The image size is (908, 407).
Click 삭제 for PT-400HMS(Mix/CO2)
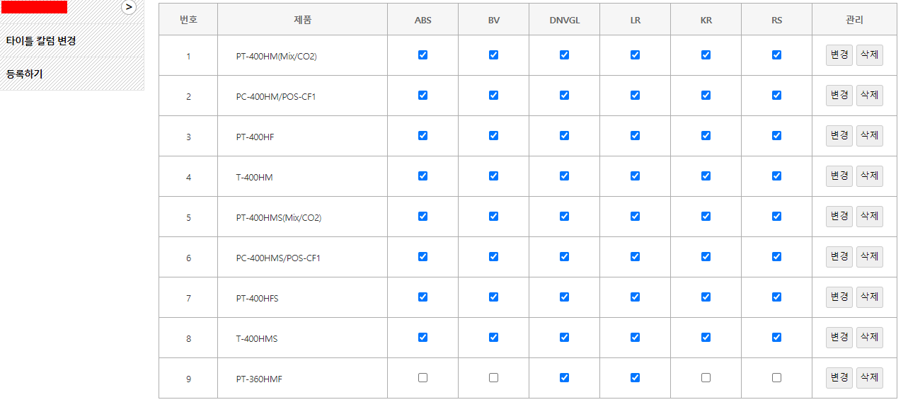pos(870,217)
